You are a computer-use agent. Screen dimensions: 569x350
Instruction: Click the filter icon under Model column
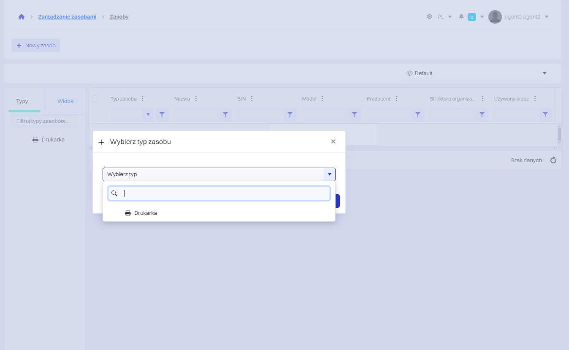[x=355, y=114]
